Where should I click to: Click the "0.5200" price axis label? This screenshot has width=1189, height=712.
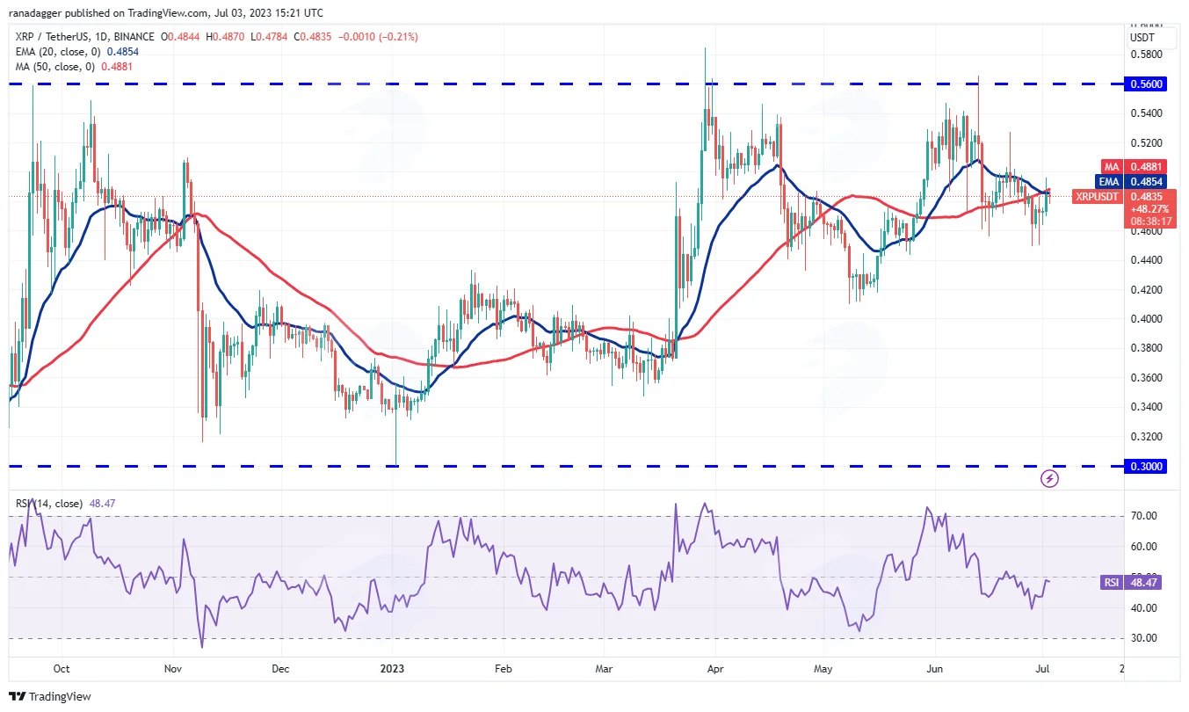tap(1145, 142)
